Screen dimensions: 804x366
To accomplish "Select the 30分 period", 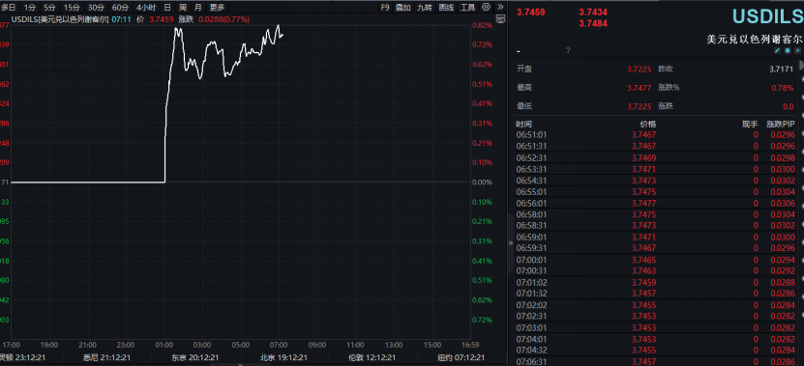I will tap(96, 7).
